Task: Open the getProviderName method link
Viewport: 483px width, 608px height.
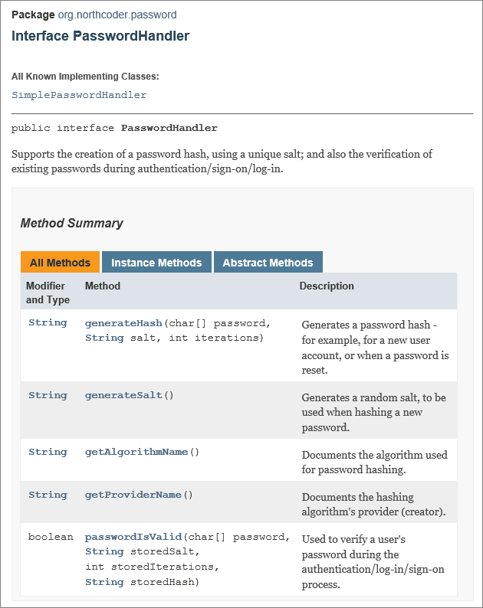Action: (x=133, y=495)
